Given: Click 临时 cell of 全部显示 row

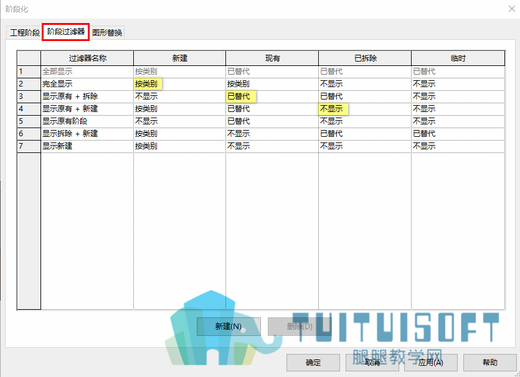Looking at the screenshot, I should coord(458,72).
